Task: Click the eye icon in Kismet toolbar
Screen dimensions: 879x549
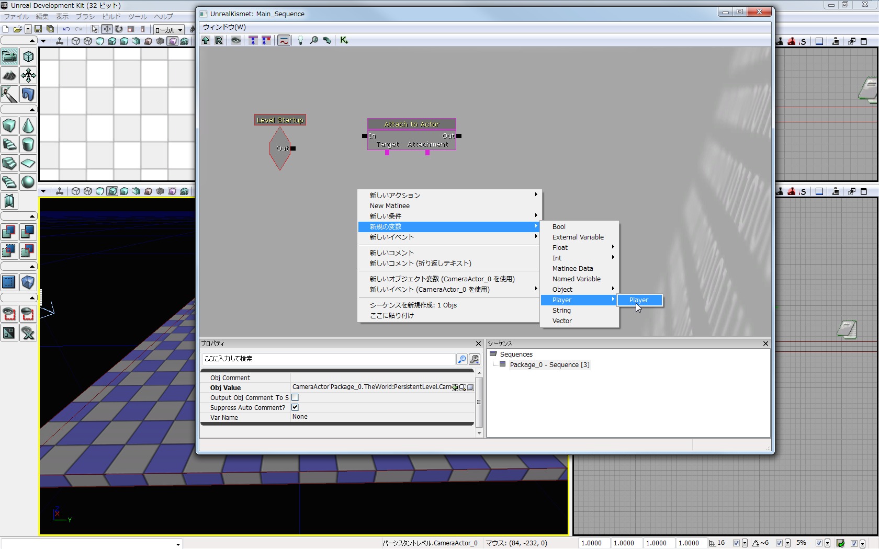Action: coord(236,40)
